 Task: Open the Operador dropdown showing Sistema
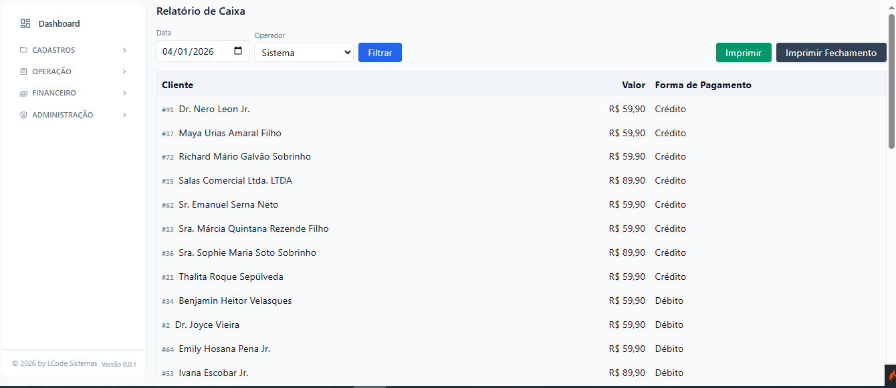pos(304,53)
